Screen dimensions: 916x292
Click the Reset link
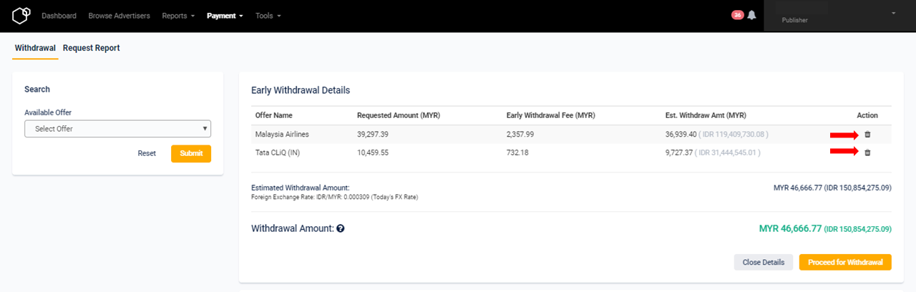point(147,153)
